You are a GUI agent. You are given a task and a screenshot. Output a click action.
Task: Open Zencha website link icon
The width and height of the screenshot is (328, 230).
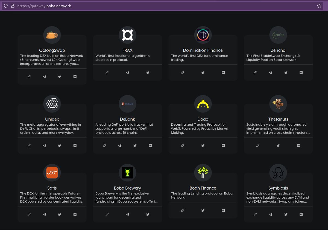[255, 73]
